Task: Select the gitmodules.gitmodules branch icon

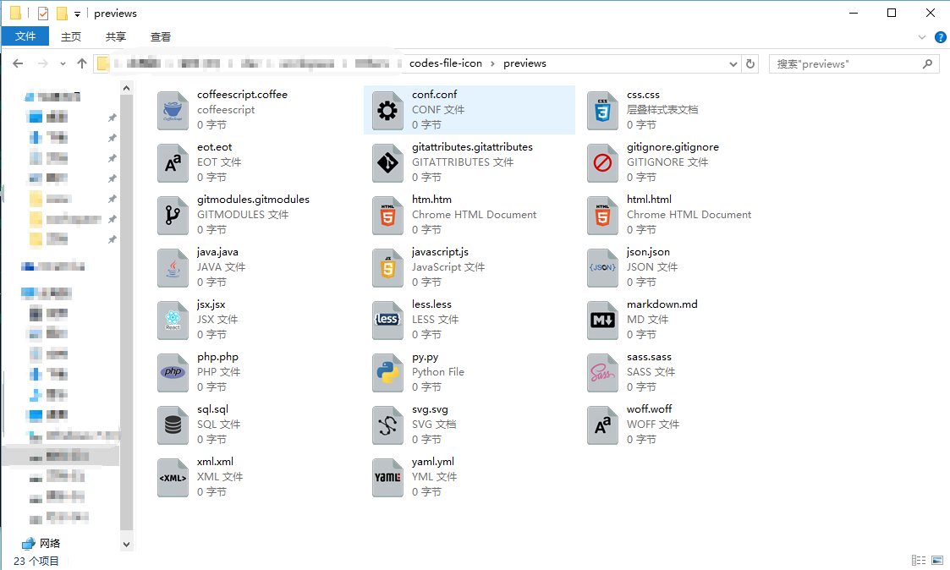Action: click(173, 215)
